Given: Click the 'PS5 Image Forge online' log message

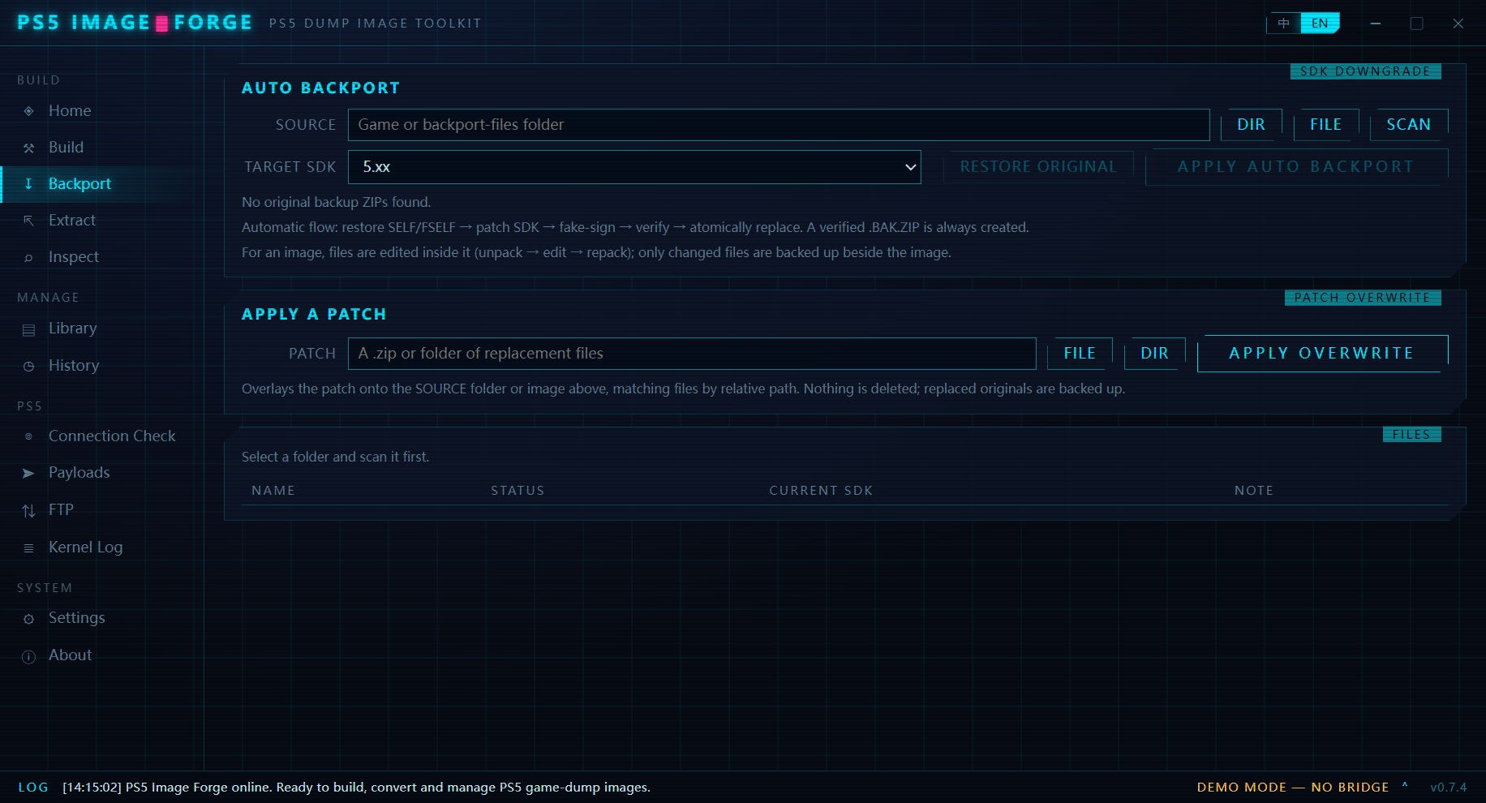Looking at the screenshot, I should coord(356,788).
